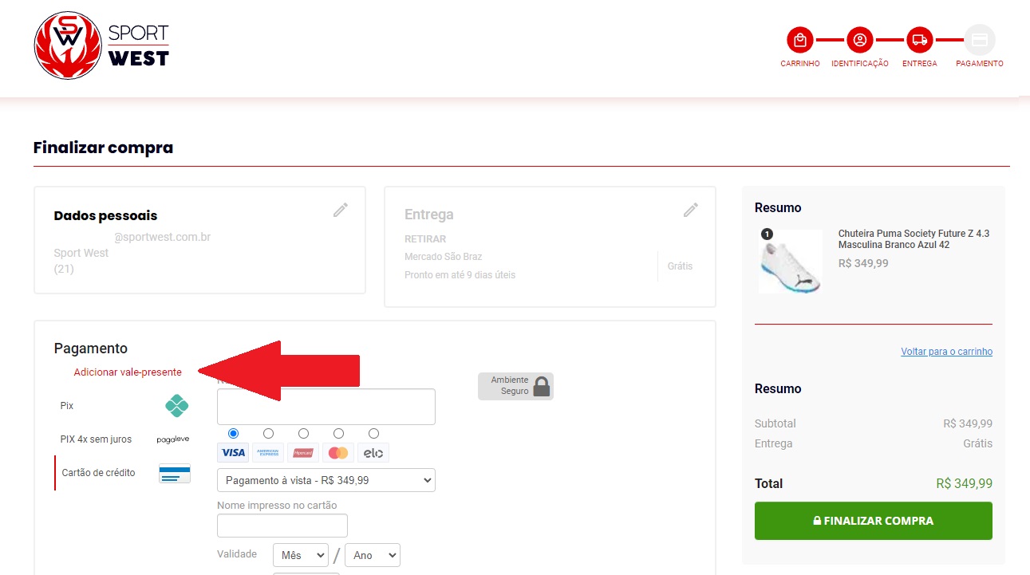The width and height of the screenshot is (1030, 575).
Task: Click the Pix diamond logo icon
Action: [176, 406]
